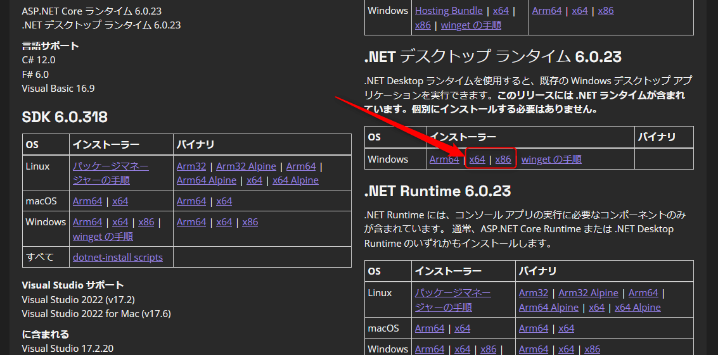Click the 'Visual Studio サポート' label
The width and height of the screenshot is (718, 355).
73,285
